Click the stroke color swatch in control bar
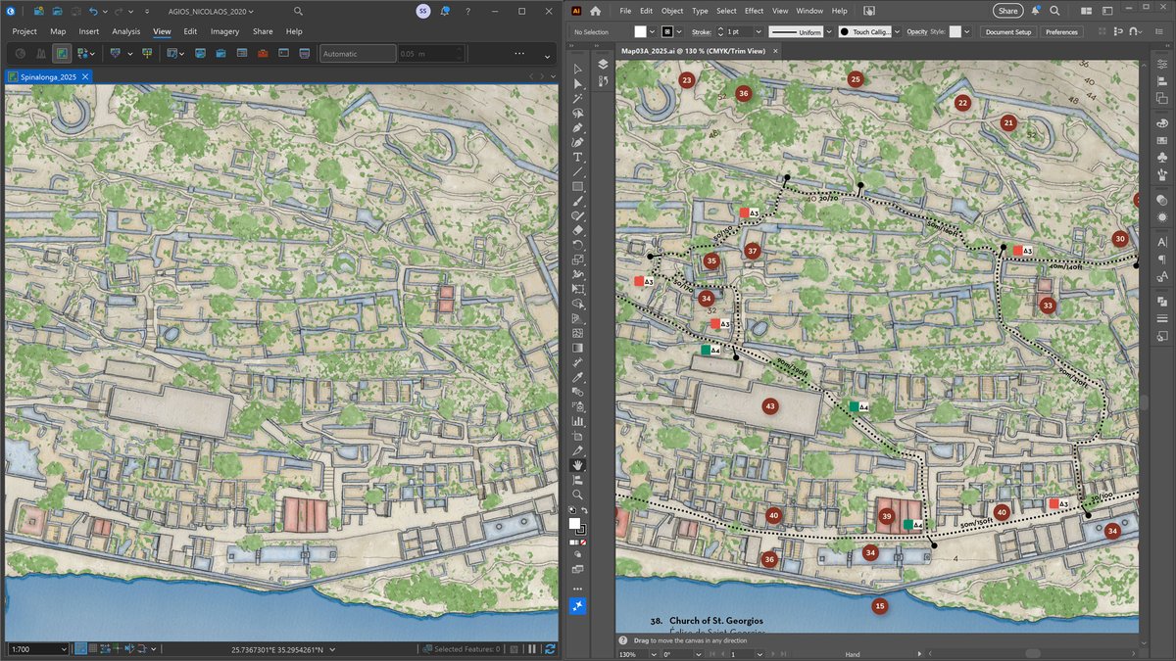This screenshot has height=661, width=1176. tap(668, 32)
